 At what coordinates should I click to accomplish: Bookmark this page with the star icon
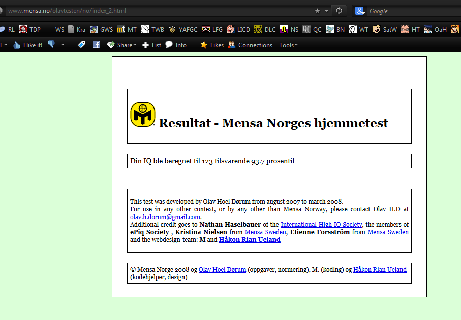tap(317, 11)
